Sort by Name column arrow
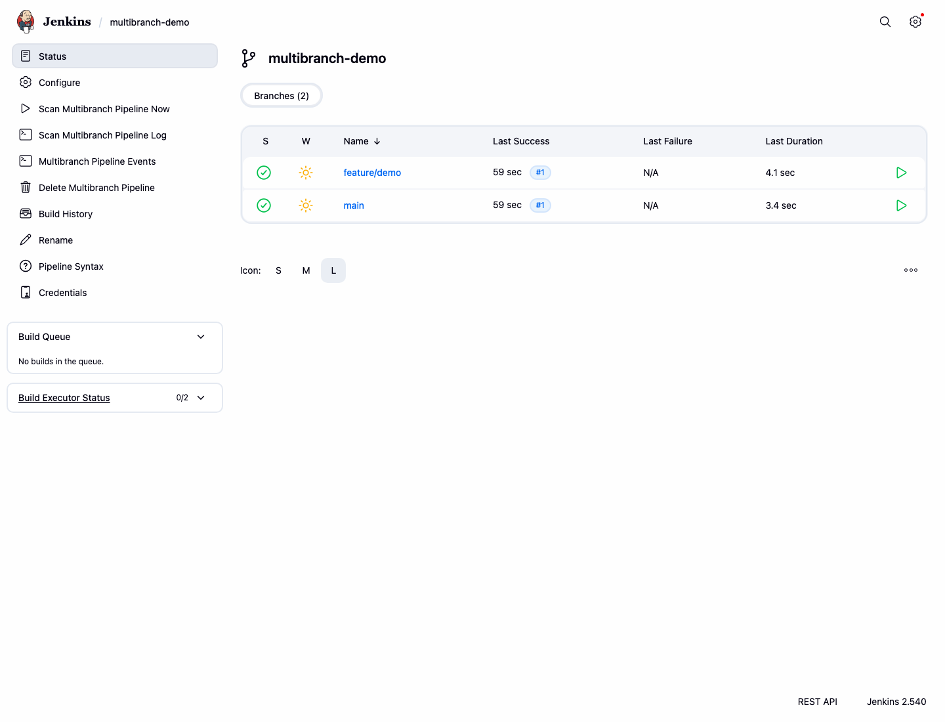The height and width of the screenshot is (722, 945). (x=377, y=141)
